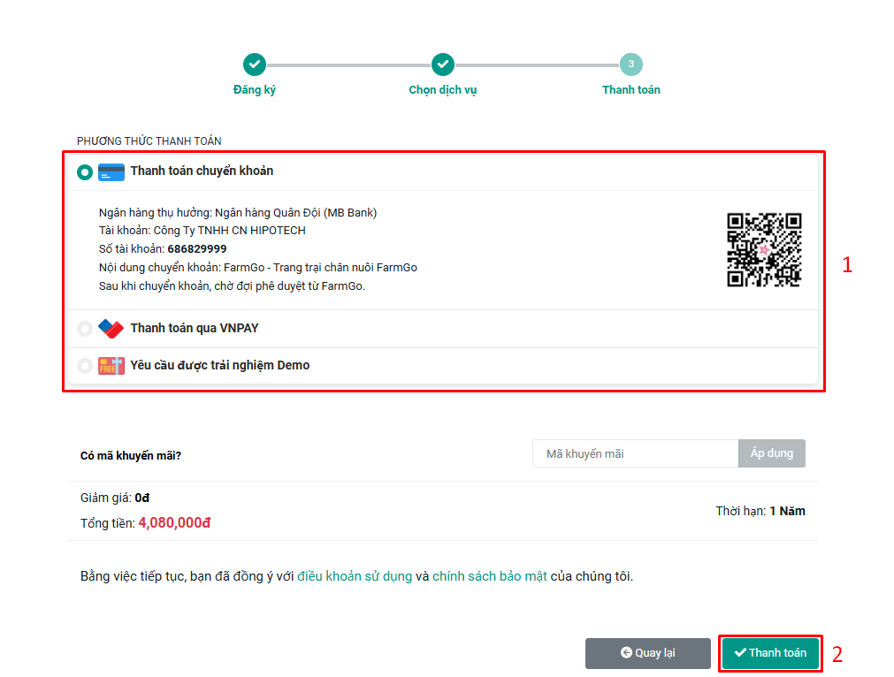This screenshot has height=677, width=894.
Task: Go back with the Quay lại button
Action: [x=648, y=653]
